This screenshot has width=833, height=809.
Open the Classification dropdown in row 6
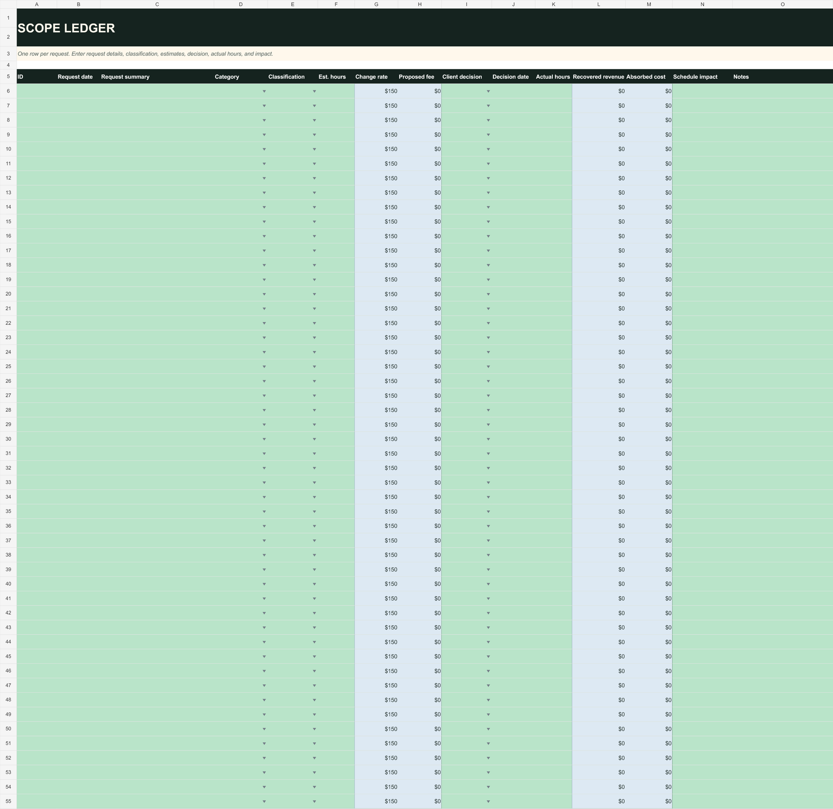(314, 91)
